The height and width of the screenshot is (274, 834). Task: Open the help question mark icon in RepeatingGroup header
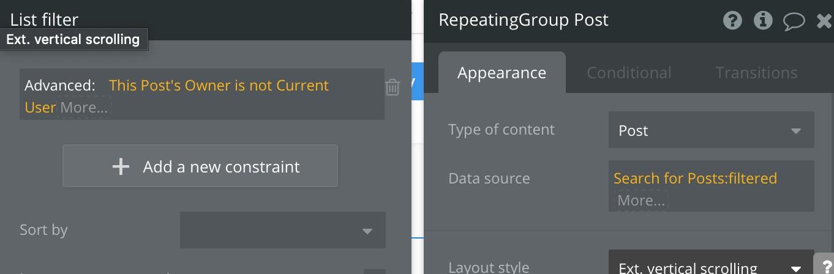(732, 20)
